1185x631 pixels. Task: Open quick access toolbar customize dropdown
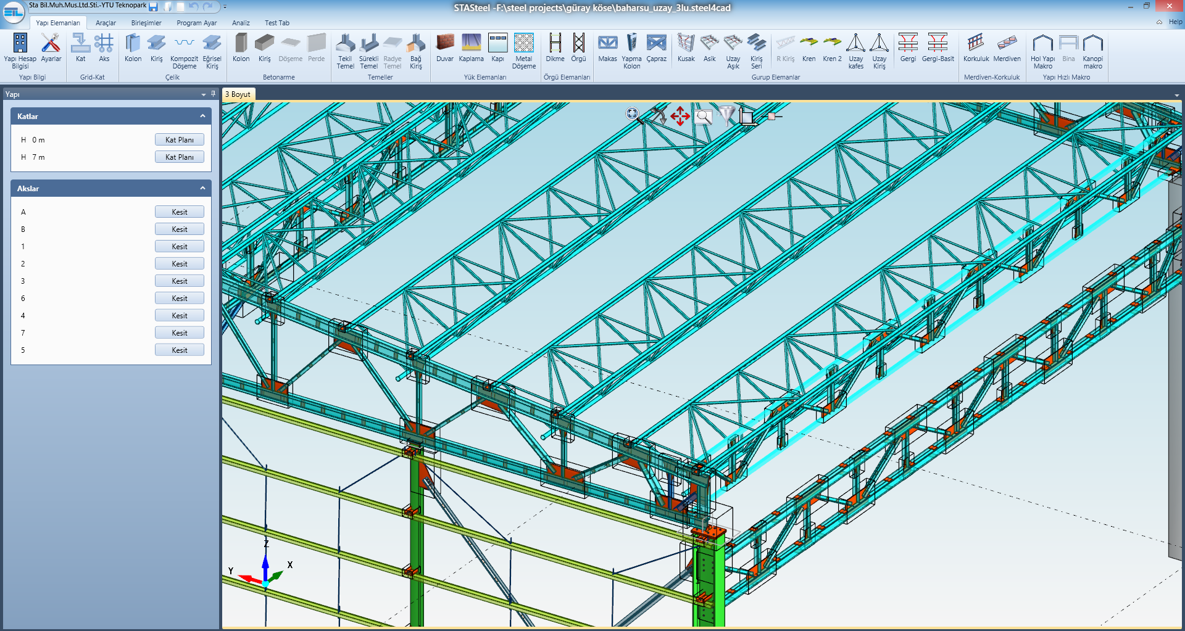tap(225, 7)
